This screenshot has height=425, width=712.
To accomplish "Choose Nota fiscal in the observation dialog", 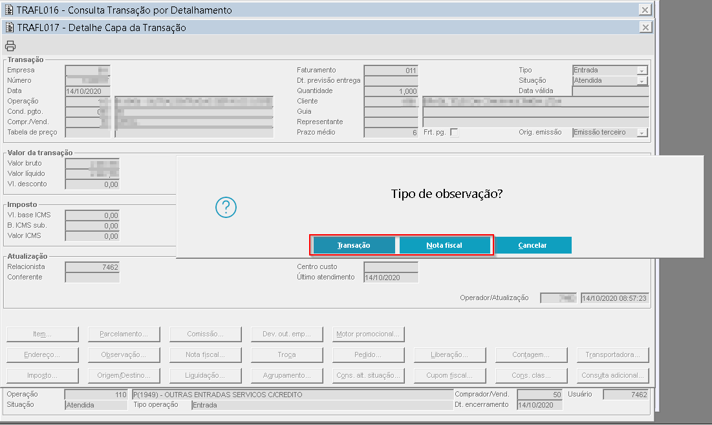I will pyautogui.click(x=444, y=245).
